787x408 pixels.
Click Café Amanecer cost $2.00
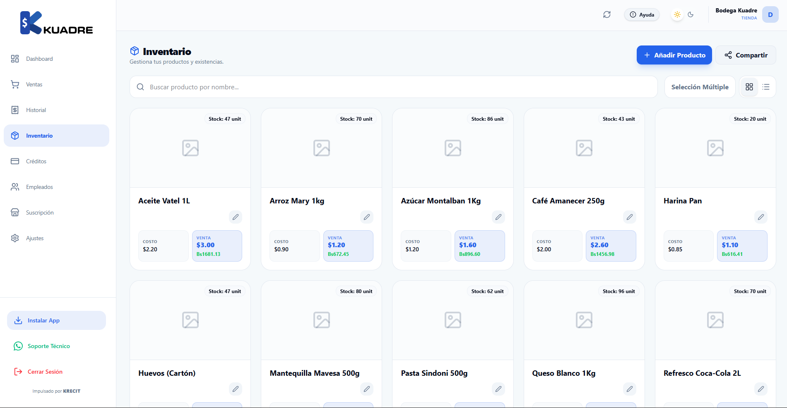544,249
